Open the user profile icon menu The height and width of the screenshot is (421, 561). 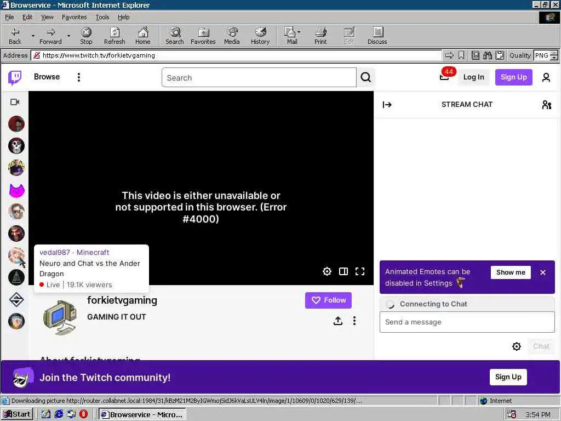pos(546,77)
